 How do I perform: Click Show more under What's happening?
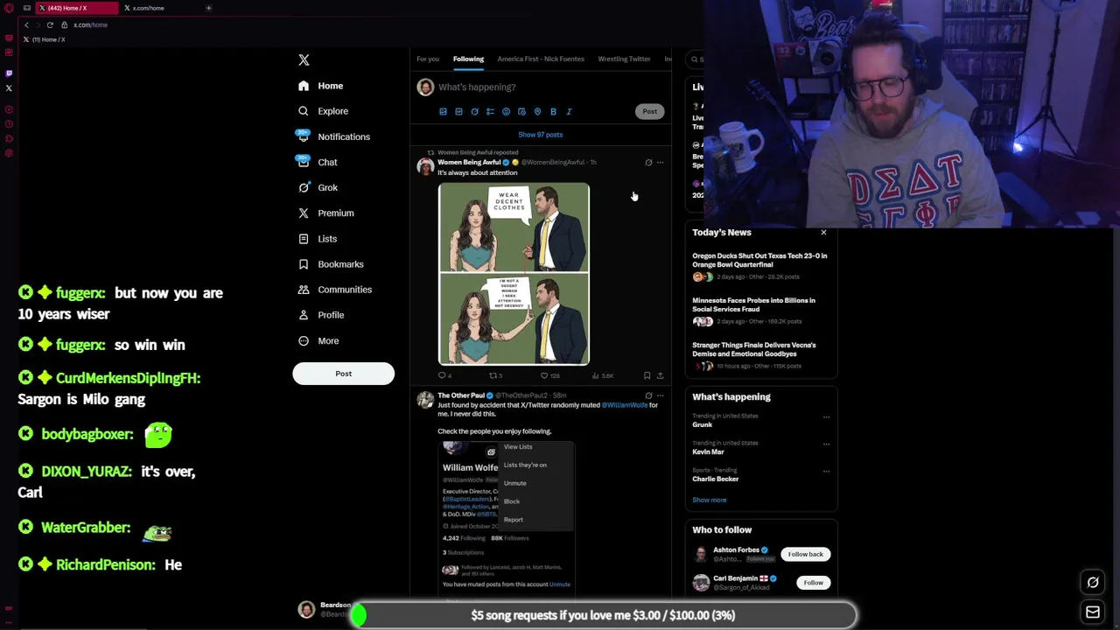[x=710, y=500]
